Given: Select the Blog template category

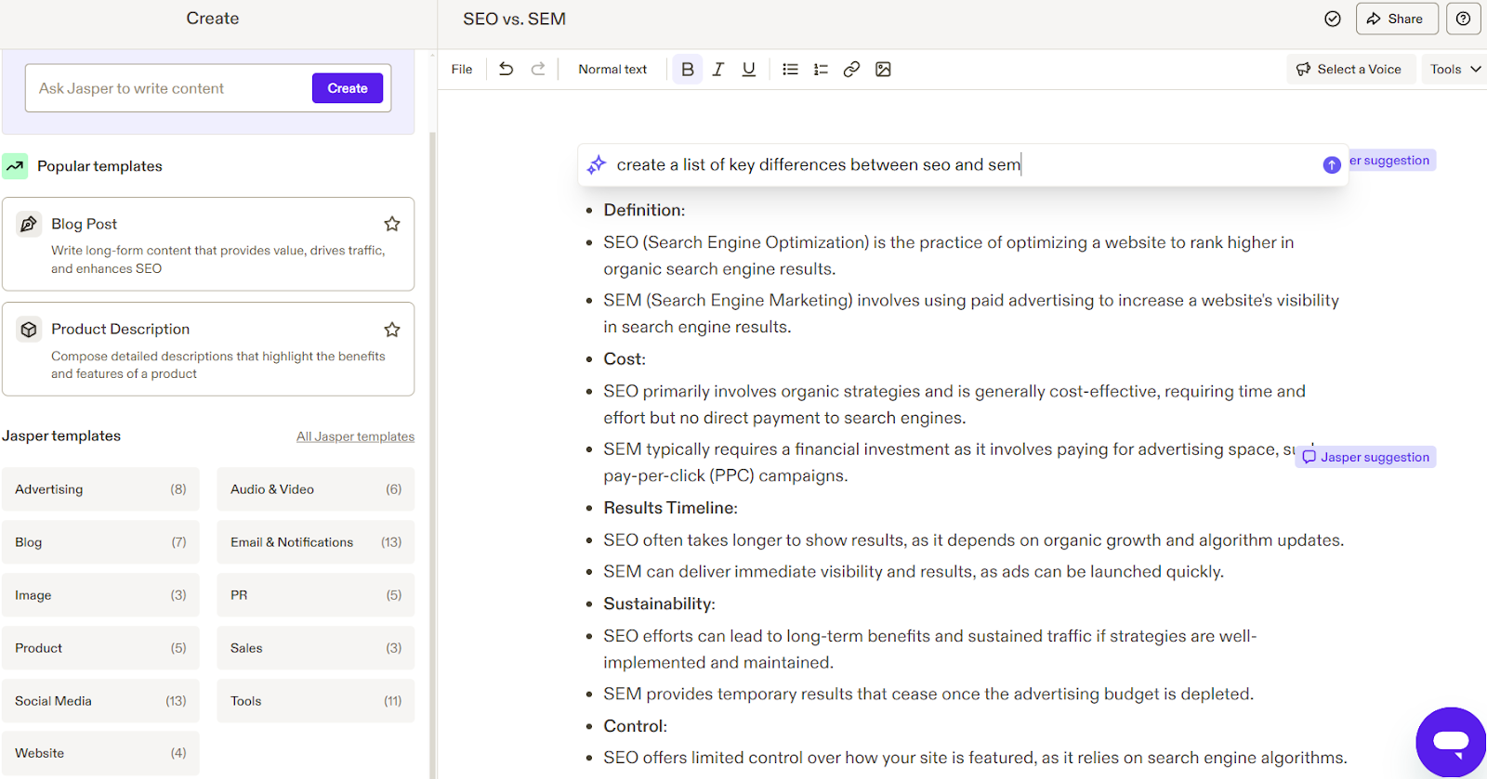Looking at the screenshot, I should click(x=100, y=542).
